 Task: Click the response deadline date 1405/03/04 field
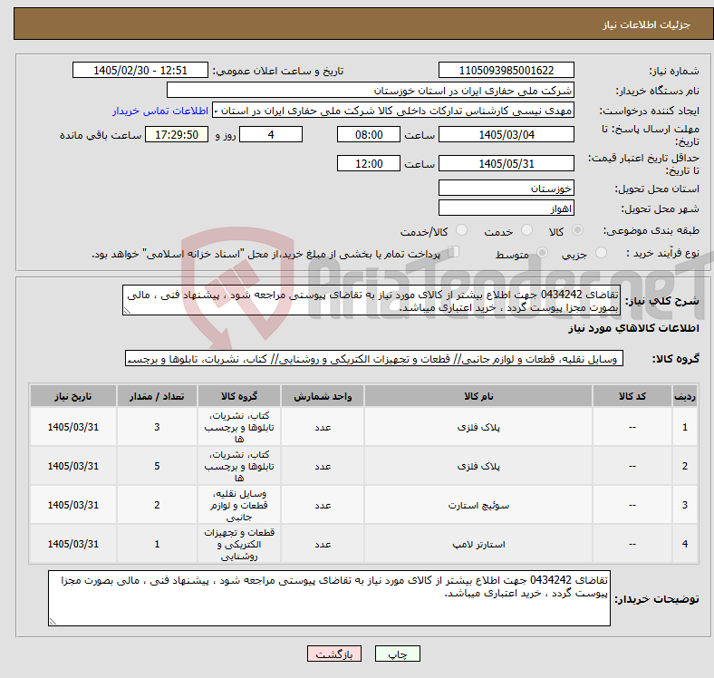[506, 134]
